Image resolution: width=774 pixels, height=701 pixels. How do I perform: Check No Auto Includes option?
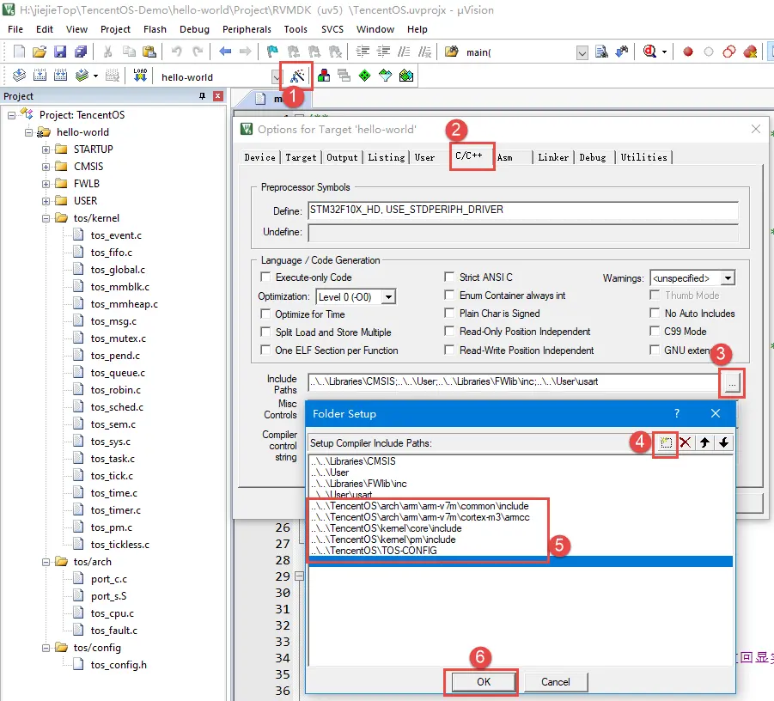655,313
